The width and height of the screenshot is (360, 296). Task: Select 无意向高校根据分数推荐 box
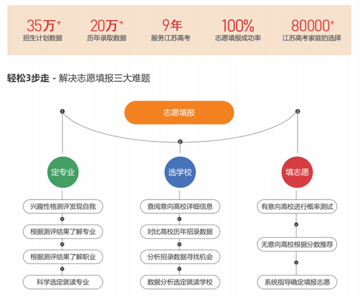click(296, 244)
